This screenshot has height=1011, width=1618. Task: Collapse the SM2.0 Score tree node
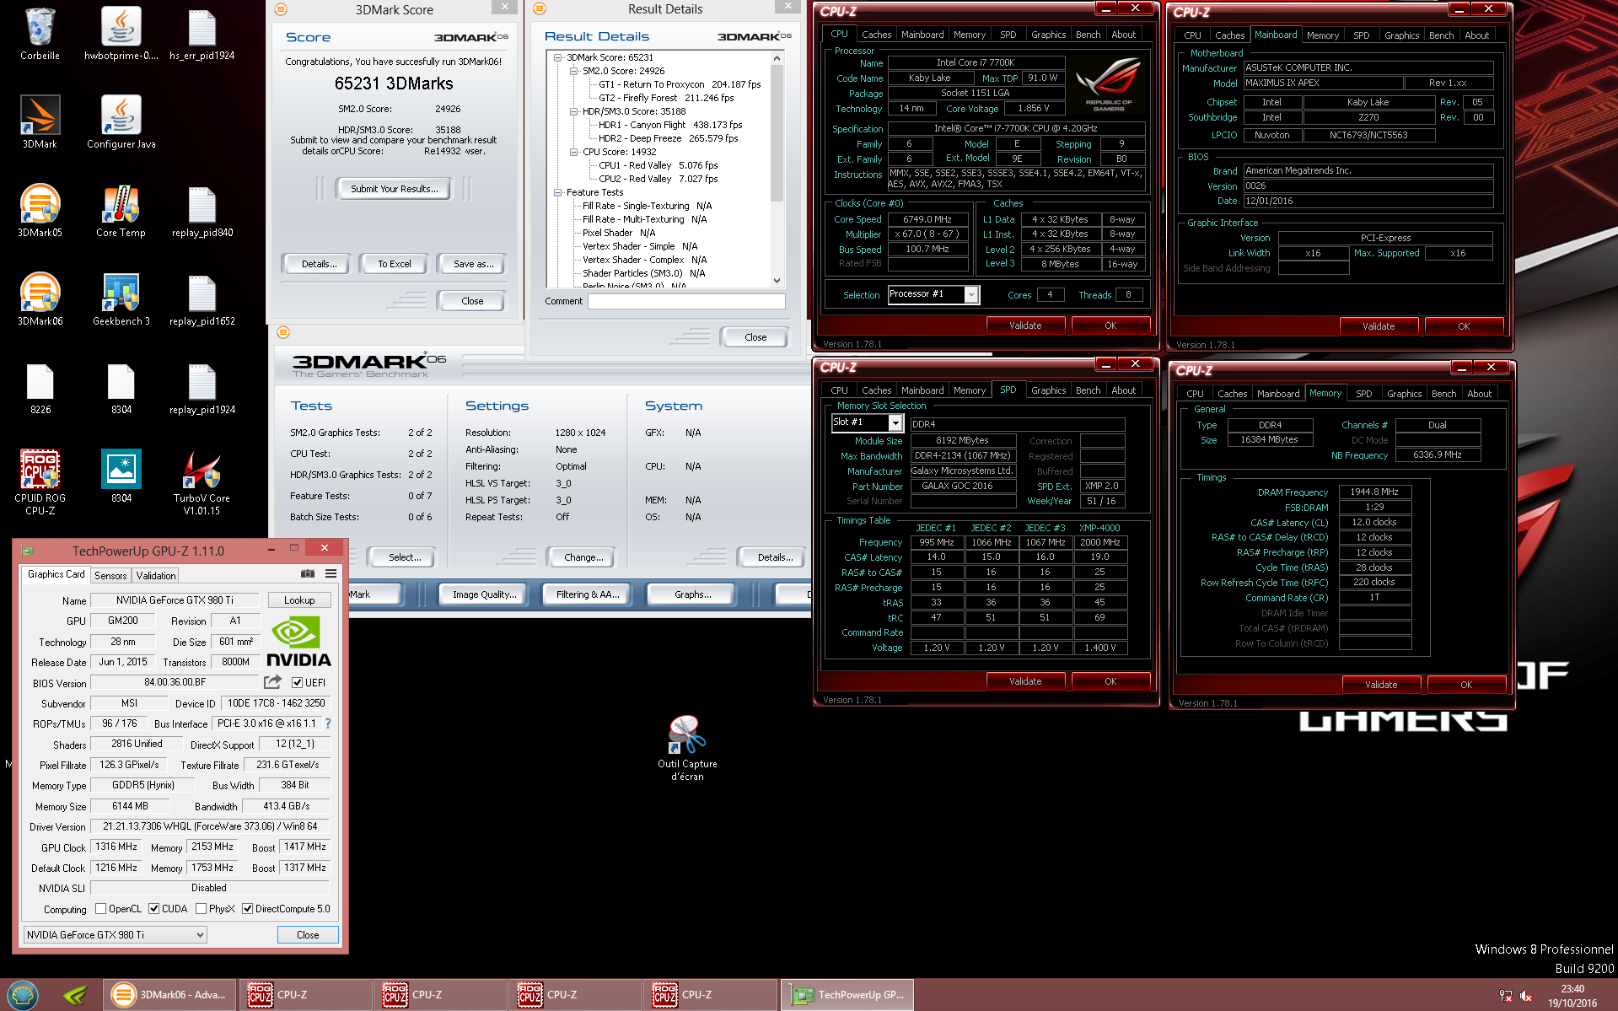point(573,71)
